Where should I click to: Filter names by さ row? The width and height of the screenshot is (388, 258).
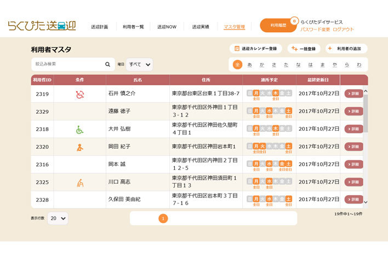274,64
